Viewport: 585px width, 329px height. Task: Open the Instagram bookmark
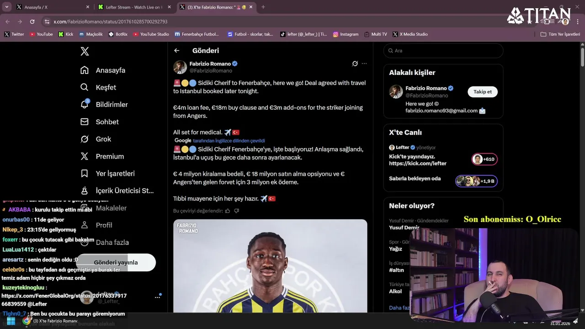tap(346, 34)
